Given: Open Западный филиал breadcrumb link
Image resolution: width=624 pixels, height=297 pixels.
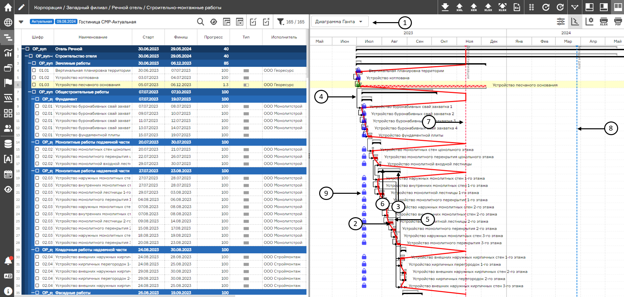Looking at the screenshot, I should (x=87, y=7).
